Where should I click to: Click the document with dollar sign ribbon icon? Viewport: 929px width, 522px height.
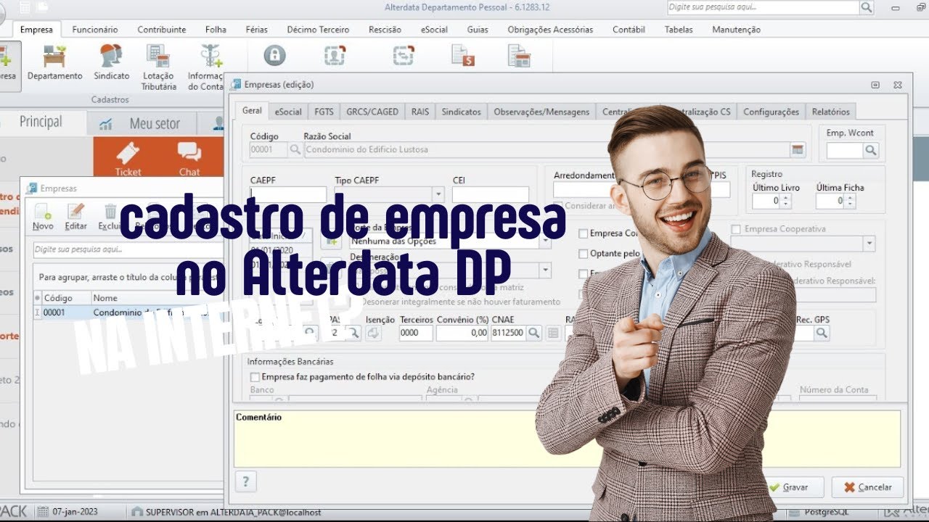(x=462, y=56)
